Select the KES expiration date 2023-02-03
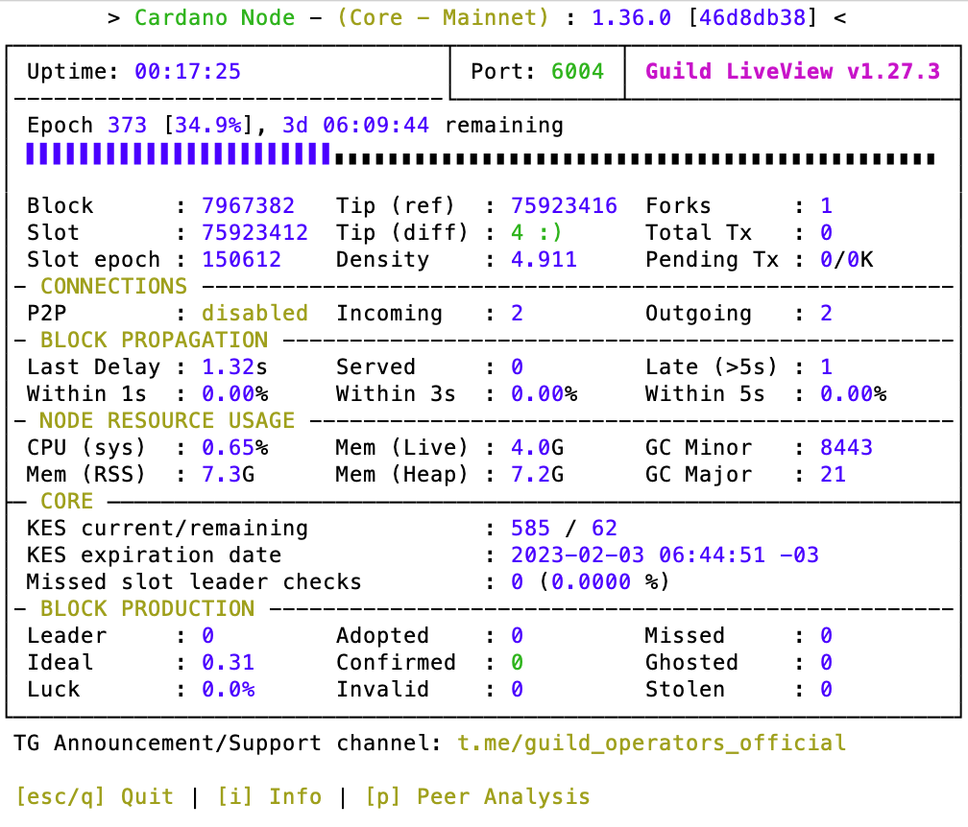Viewport: 968px width, 827px height. coord(577,555)
